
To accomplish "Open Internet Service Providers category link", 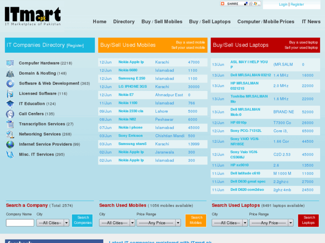I will click(x=49, y=144).
